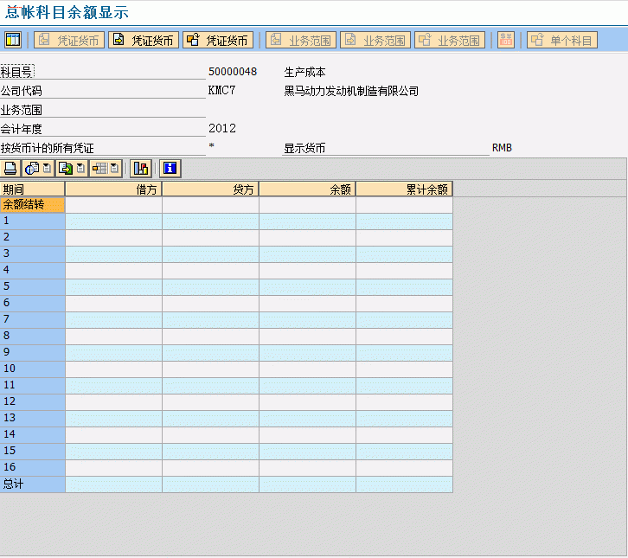Click the 公司代码 field label

point(21,91)
